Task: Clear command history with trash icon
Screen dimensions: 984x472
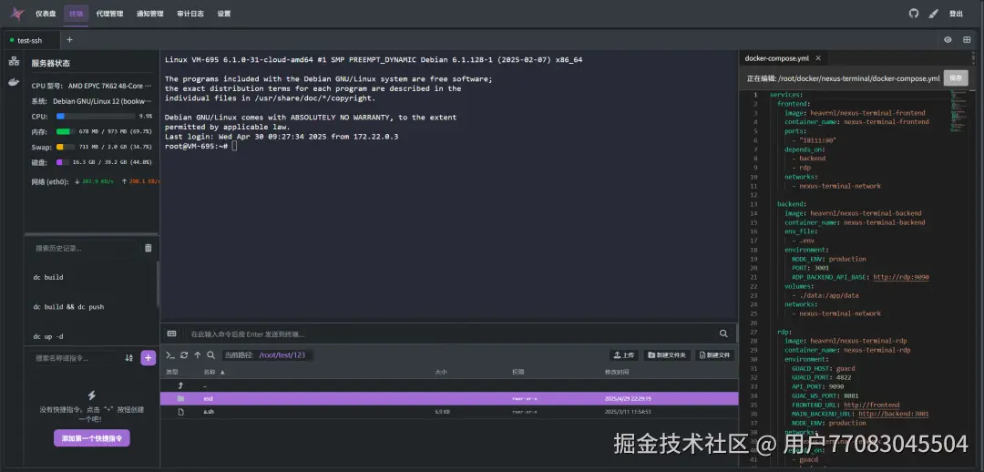Action: tap(149, 248)
